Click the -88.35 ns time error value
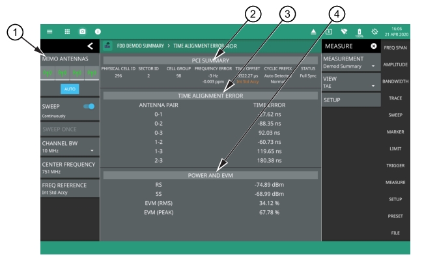424x259 pixels. tap(270, 124)
